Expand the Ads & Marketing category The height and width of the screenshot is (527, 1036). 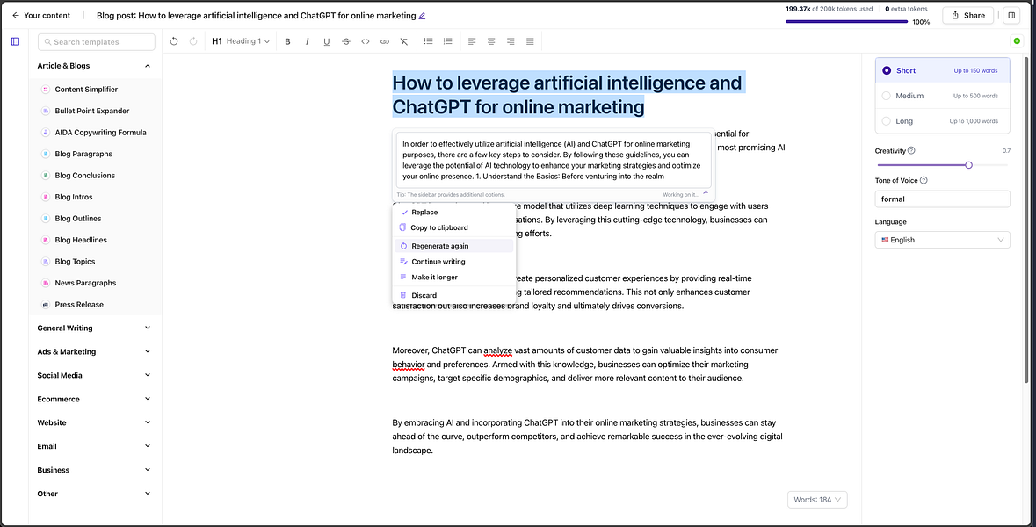coord(94,351)
